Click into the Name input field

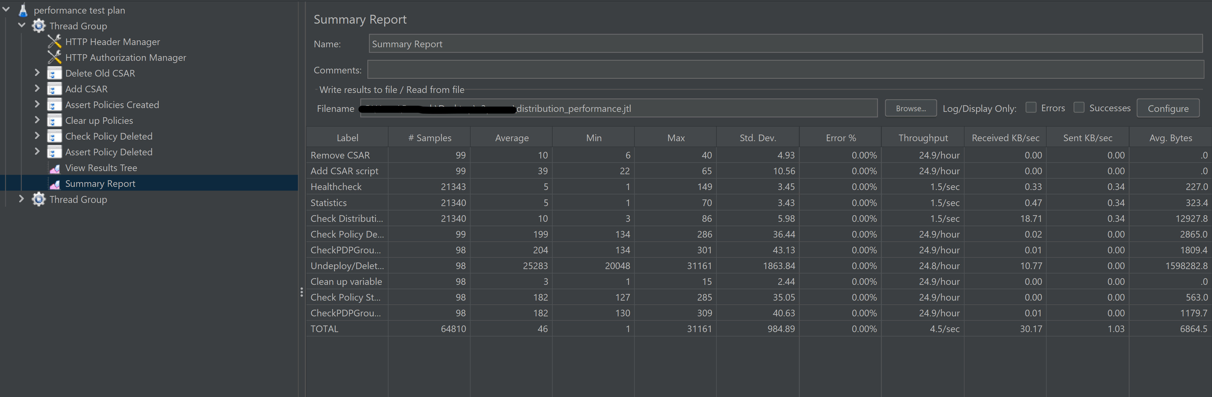[x=785, y=44]
